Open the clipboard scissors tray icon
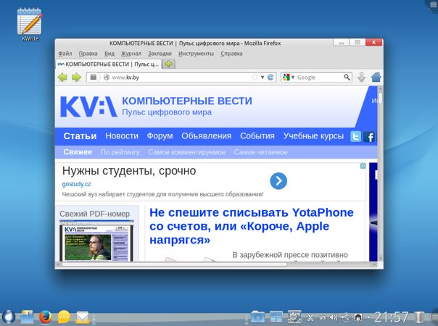 pos(310,317)
